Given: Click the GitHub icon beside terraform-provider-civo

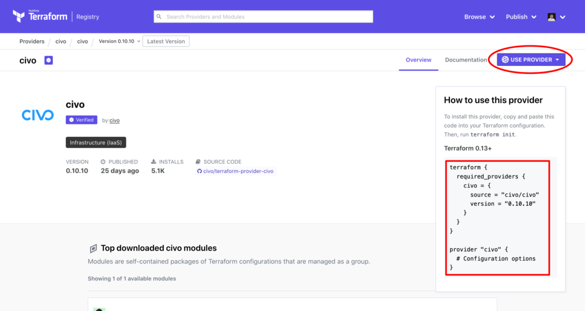Looking at the screenshot, I should [199, 171].
